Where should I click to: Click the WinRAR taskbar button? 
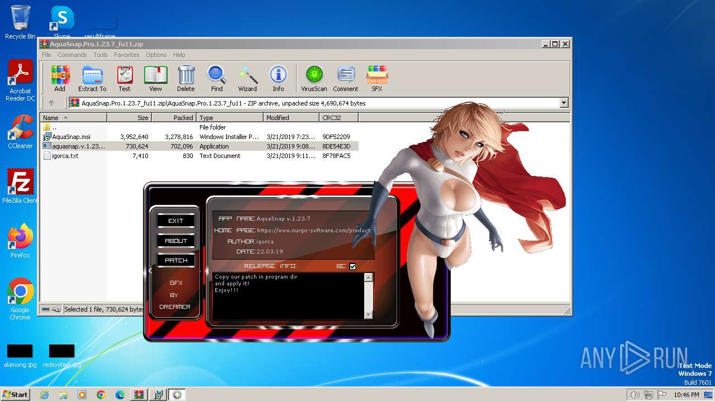point(139,395)
